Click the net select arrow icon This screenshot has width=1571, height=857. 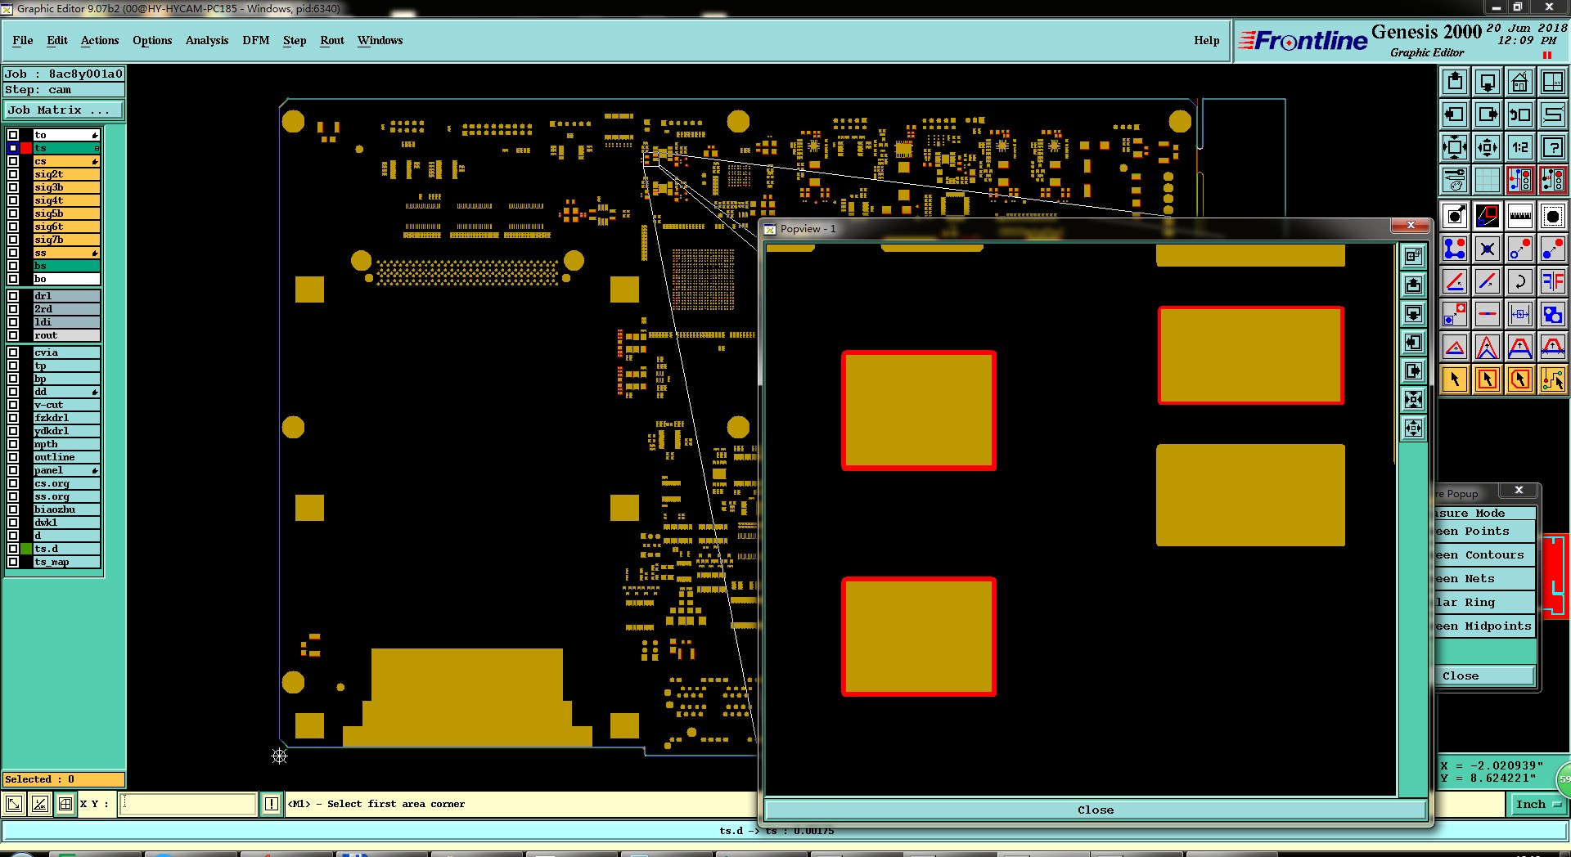click(x=1553, y=379)
